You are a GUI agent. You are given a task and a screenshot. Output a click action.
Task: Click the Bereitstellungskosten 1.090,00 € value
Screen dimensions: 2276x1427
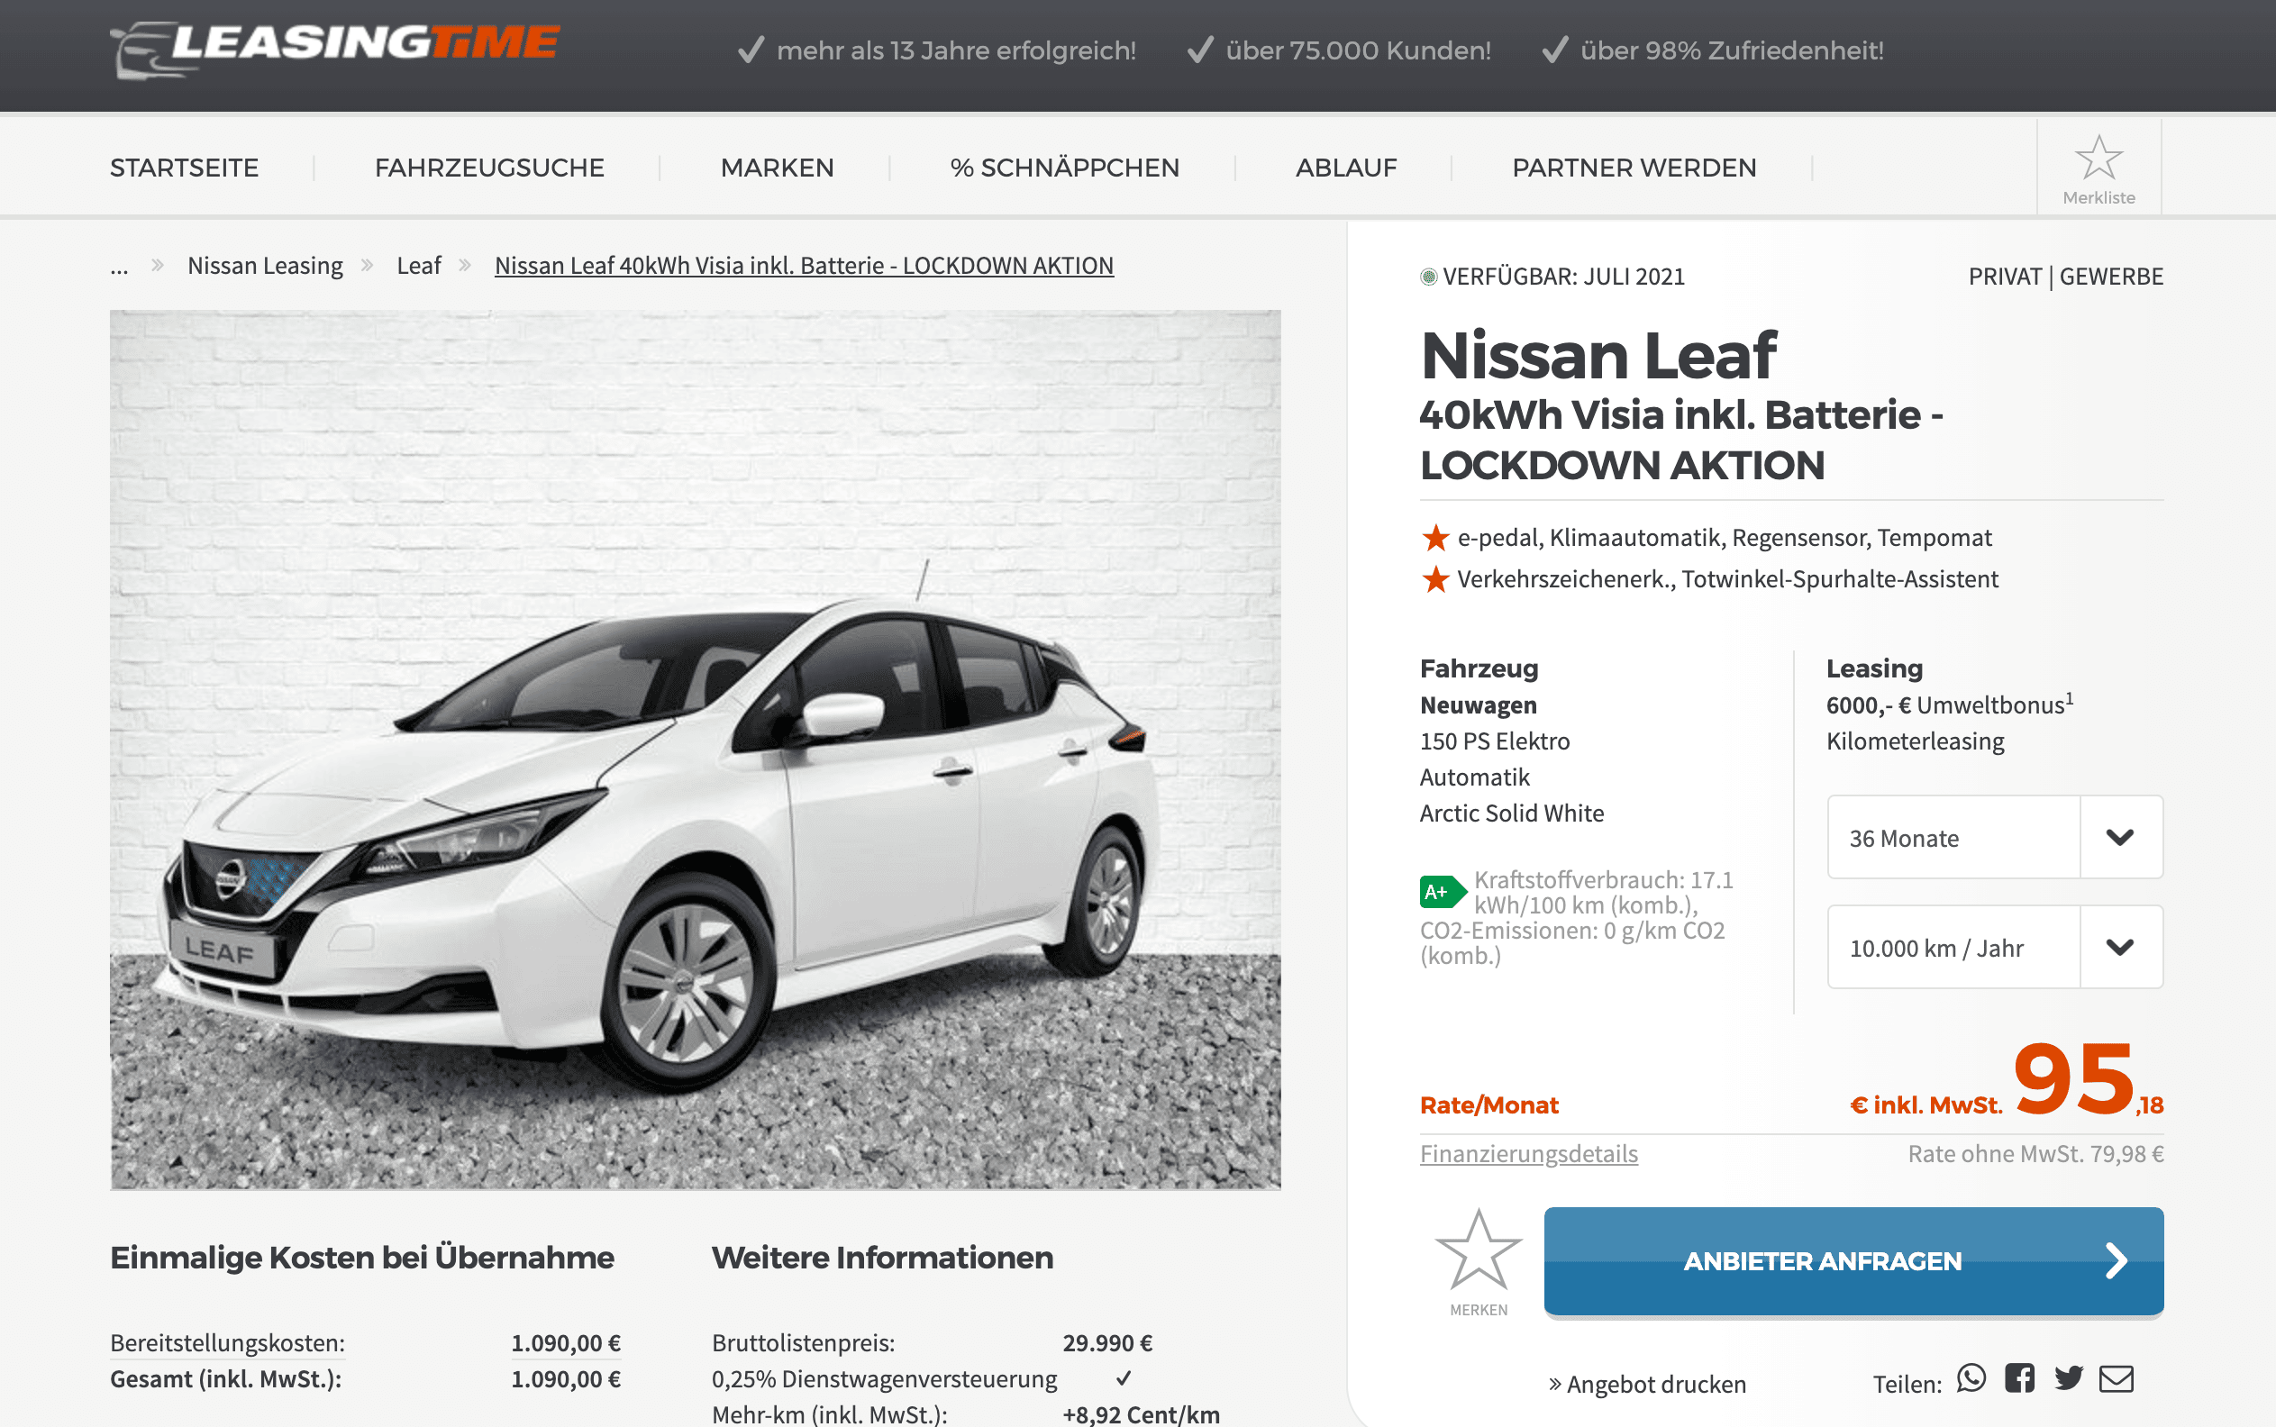coord(566,1343)
